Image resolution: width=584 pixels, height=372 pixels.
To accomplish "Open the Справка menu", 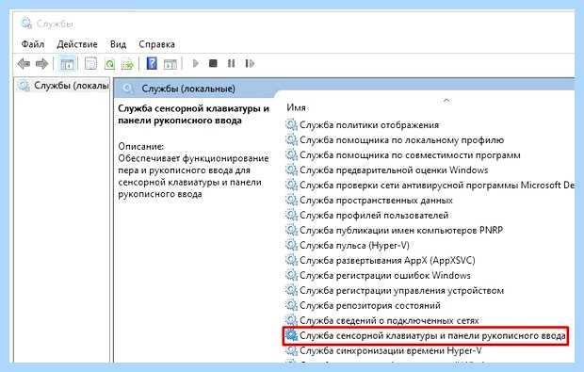I will (156, 44).
